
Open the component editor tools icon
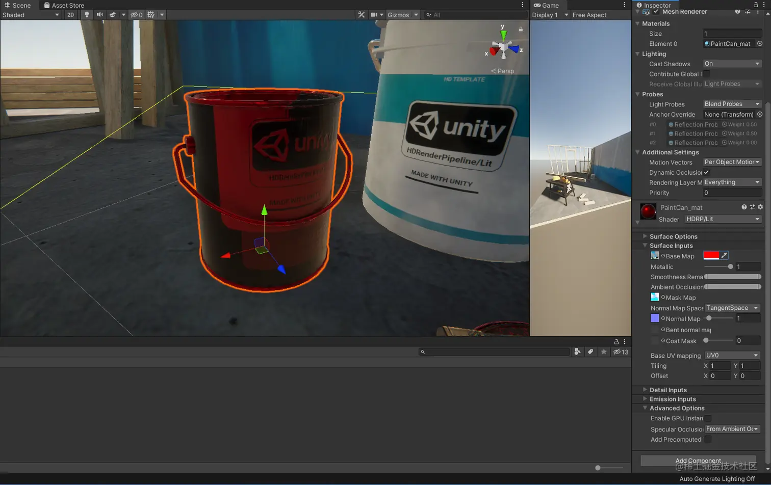point(361,15)
